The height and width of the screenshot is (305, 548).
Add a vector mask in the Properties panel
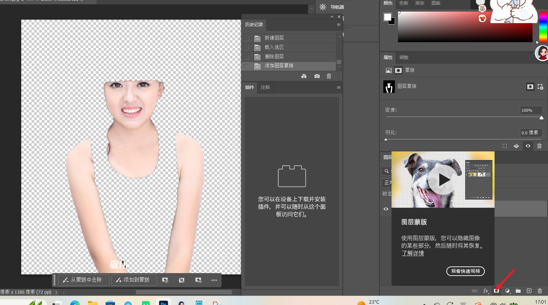(540, 87)
